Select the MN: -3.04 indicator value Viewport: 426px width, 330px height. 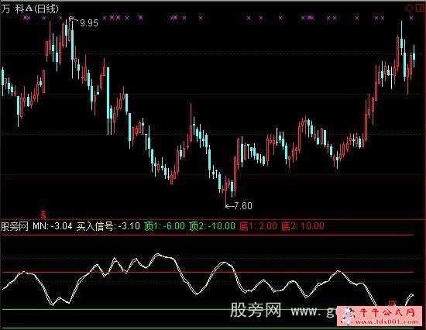[x=53, y=226]
